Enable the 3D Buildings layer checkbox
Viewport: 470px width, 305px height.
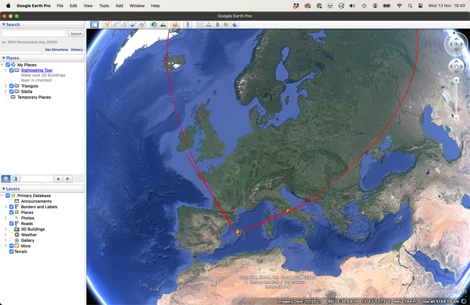[11, 229]
